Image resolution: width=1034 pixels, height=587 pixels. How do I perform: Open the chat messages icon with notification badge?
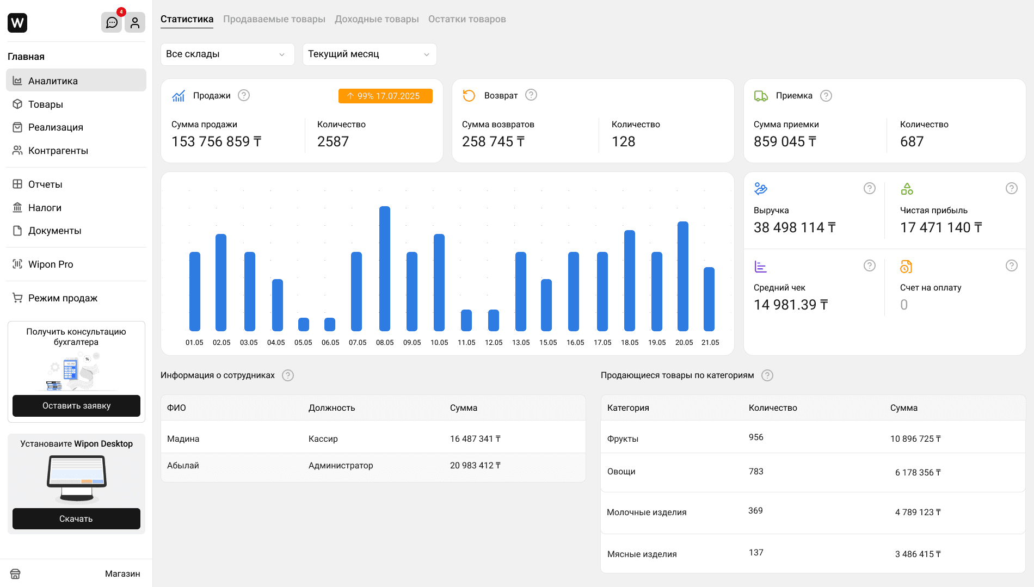tap(112, 23)
